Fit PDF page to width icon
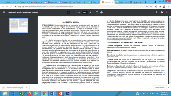Screen dimensions: 171x96 tap(97, 13)
